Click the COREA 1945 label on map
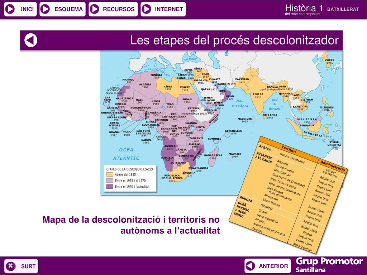This screenshot has height=275, width=367. [330, 62]
